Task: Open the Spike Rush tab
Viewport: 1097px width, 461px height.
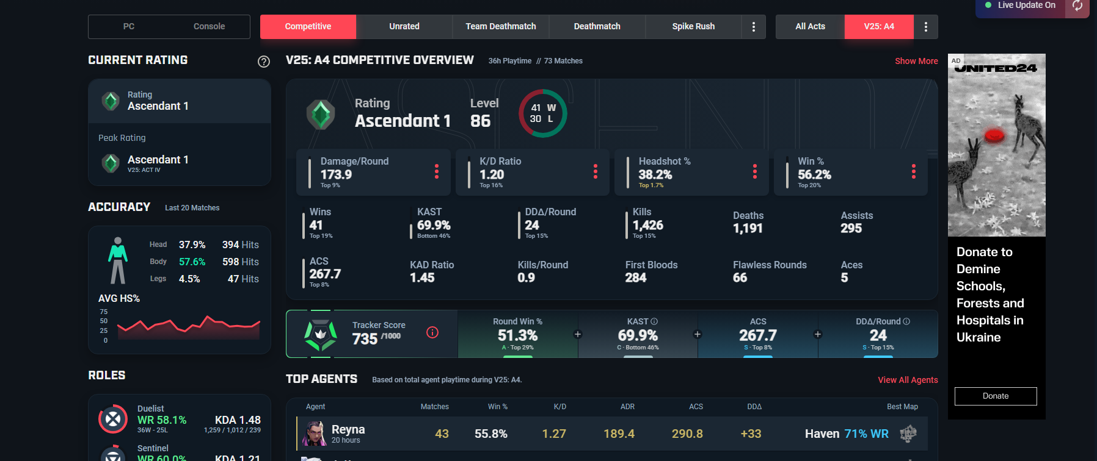Action: point(693,27)
